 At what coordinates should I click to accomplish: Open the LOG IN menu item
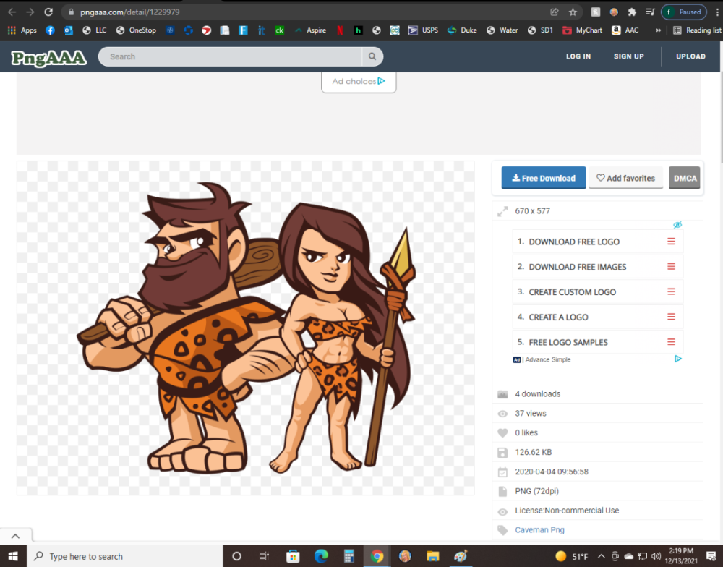[x=578, y=56]
